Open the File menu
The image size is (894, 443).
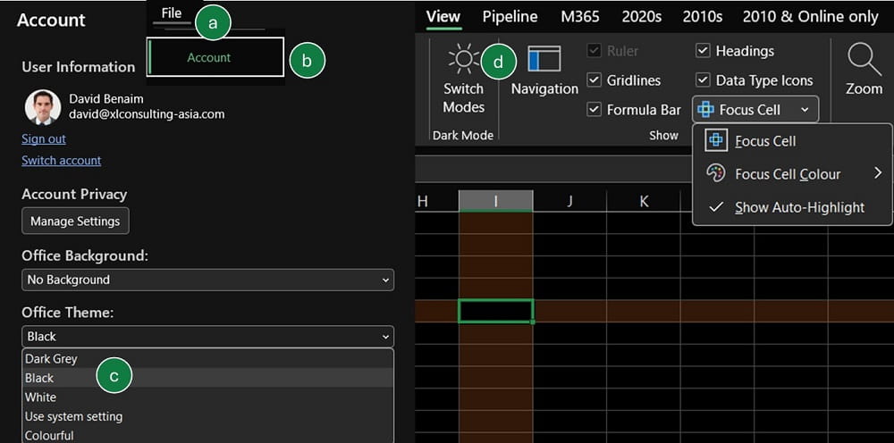(x=171, y=13)
